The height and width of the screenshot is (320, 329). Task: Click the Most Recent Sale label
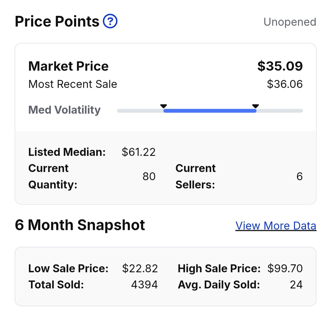[x=73, y=84]
